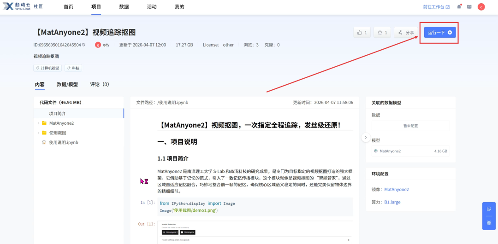Viewport: 498px width, 244px height.
Task: Open the MatAnyone2 4.16 GB model entry
Action: [x=411, y=151]
